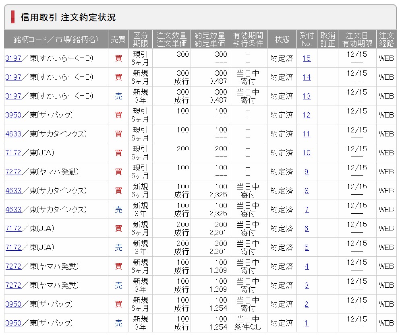Image resolution: width=400 pixels, height=336 pixels.
Task: Click receipt No. 4 link
Action: tap(307, 266)
